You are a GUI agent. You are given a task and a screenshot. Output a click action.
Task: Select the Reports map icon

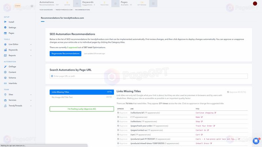[x=5, y=56]
